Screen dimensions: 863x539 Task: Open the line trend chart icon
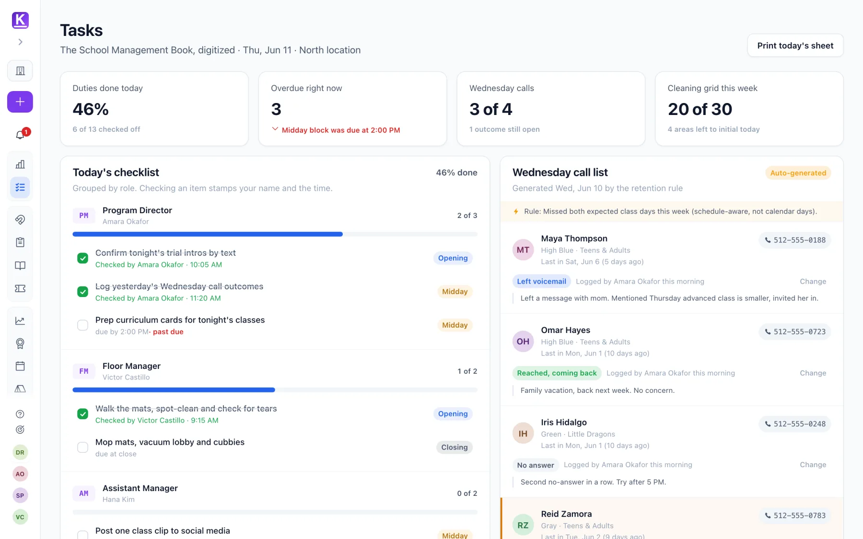[20, 321]
